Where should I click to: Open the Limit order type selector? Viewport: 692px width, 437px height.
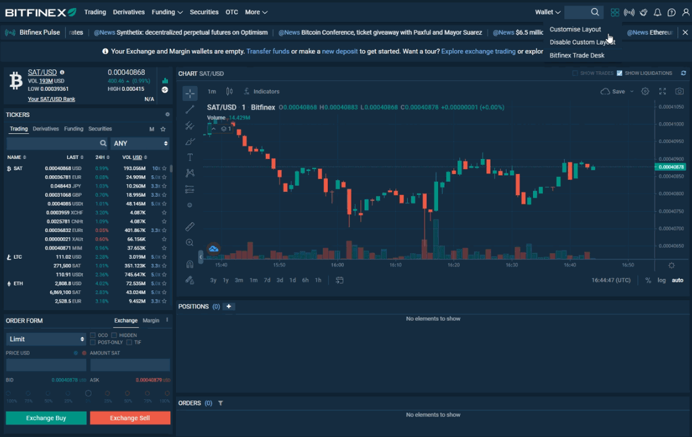(x=45, y=339)
